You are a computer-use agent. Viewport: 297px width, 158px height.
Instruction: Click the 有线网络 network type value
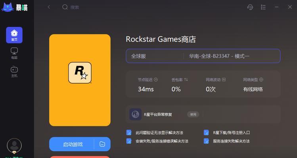tap(253, 89)
